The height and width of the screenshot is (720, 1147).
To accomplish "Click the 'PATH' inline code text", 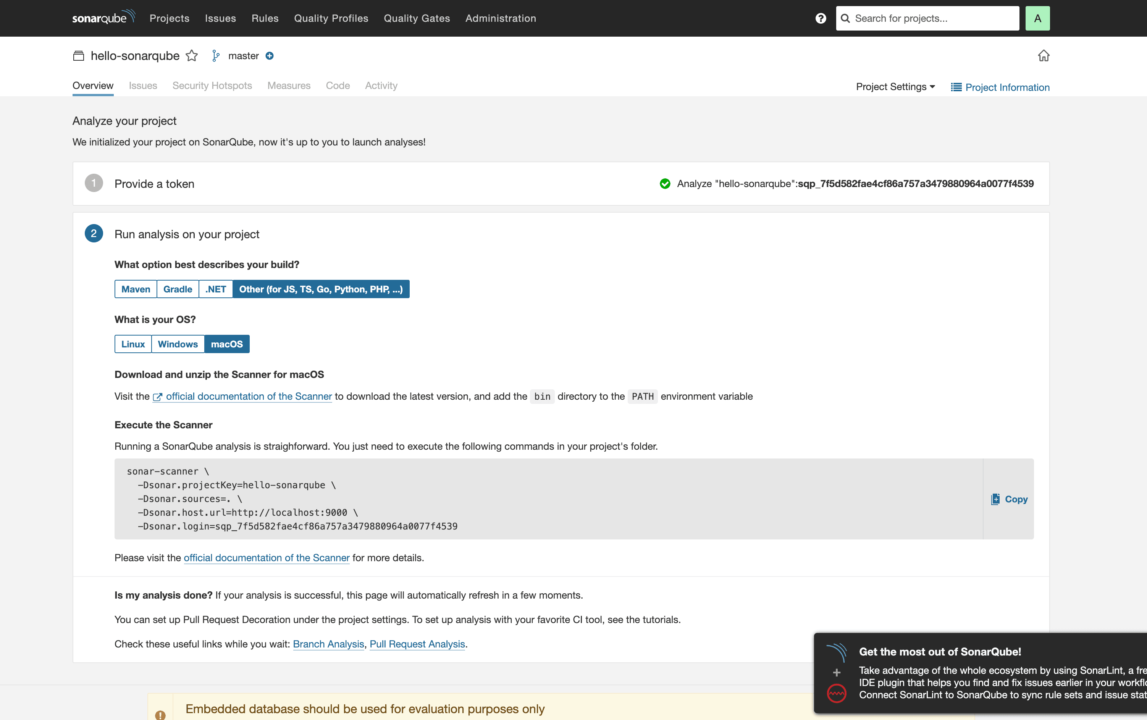I will [642, 397].
